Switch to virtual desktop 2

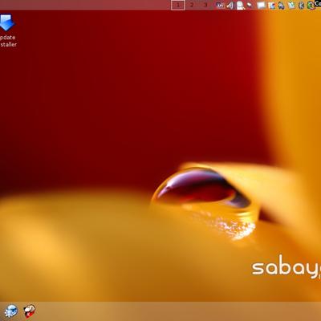(x=192, y=5)
